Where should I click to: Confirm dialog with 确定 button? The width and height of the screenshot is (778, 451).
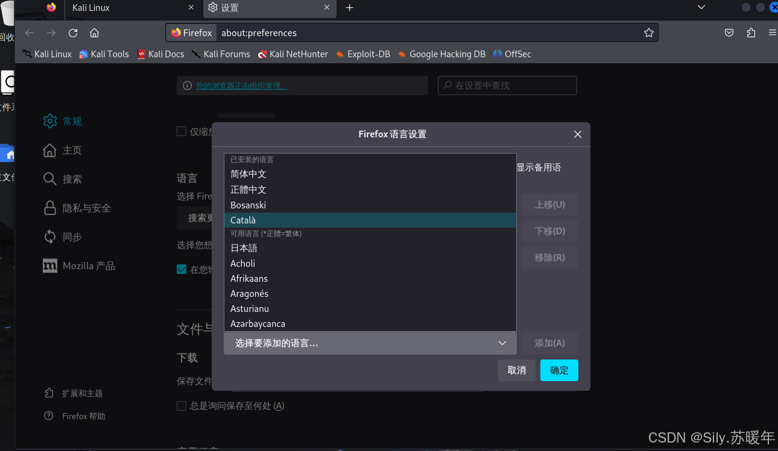[x=559, y=370]
